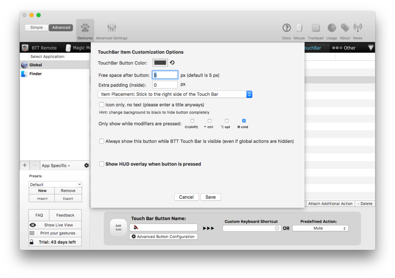
Task: Reset TouchBar button color with arrow icon
Action: 172,63
